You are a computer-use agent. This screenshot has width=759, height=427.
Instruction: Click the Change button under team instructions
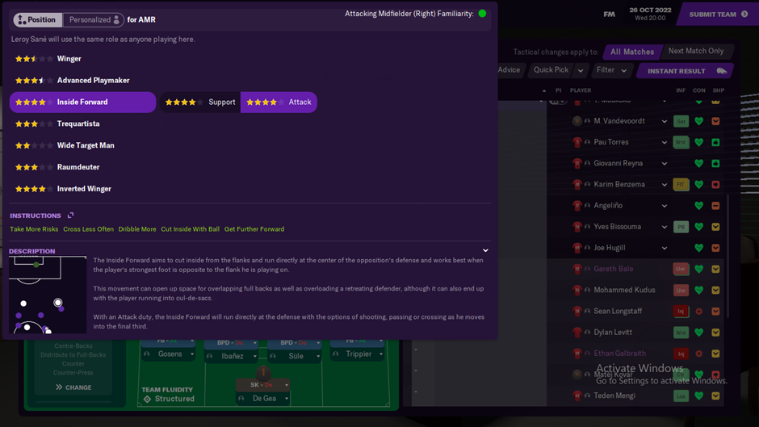coord(73,387)
